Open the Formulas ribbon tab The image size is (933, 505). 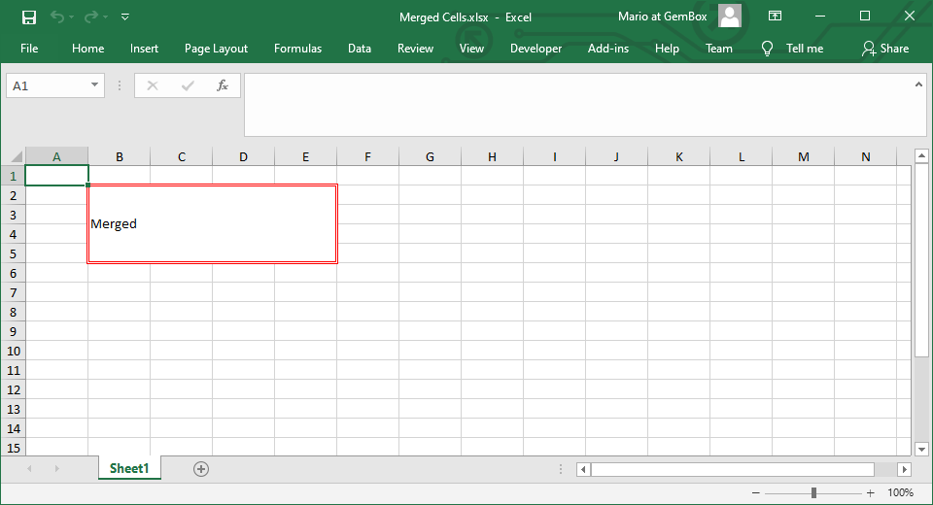pos(297,49)
